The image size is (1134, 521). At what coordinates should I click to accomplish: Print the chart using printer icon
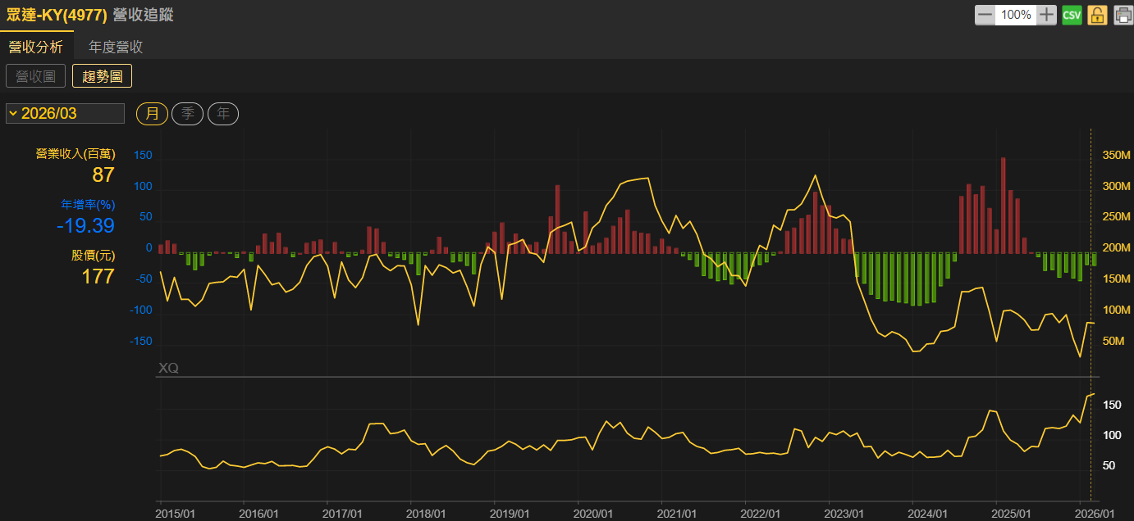(1123, 15)
